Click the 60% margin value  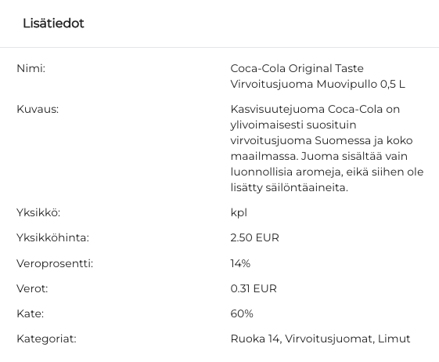pyautogui.click(x=242, y=313)
